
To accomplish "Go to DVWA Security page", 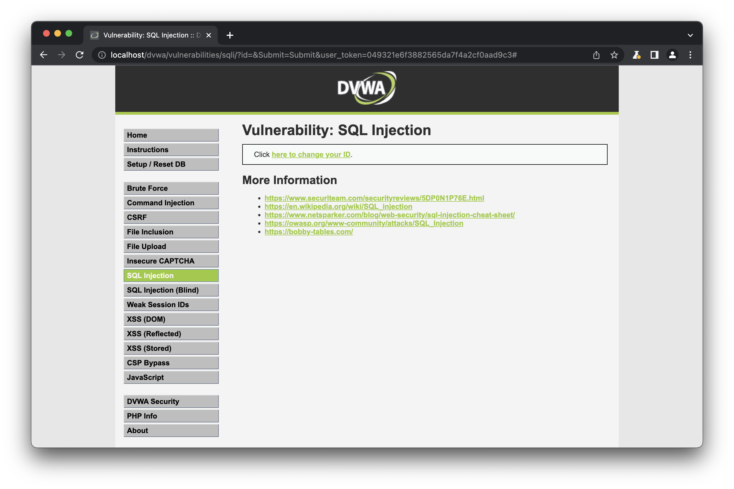I will point(171,401).
